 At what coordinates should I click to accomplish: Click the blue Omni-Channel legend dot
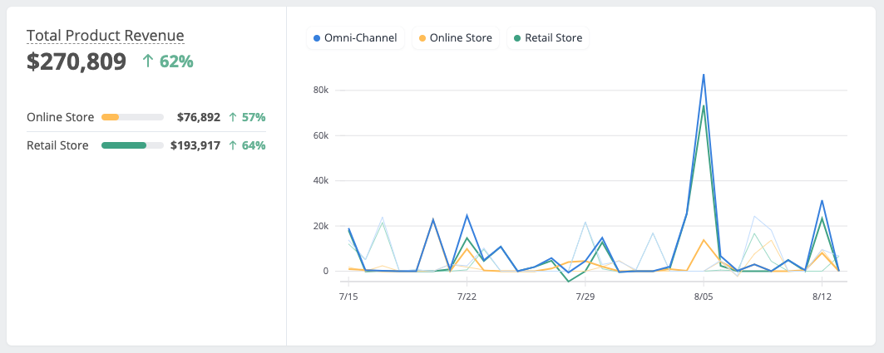316,38
